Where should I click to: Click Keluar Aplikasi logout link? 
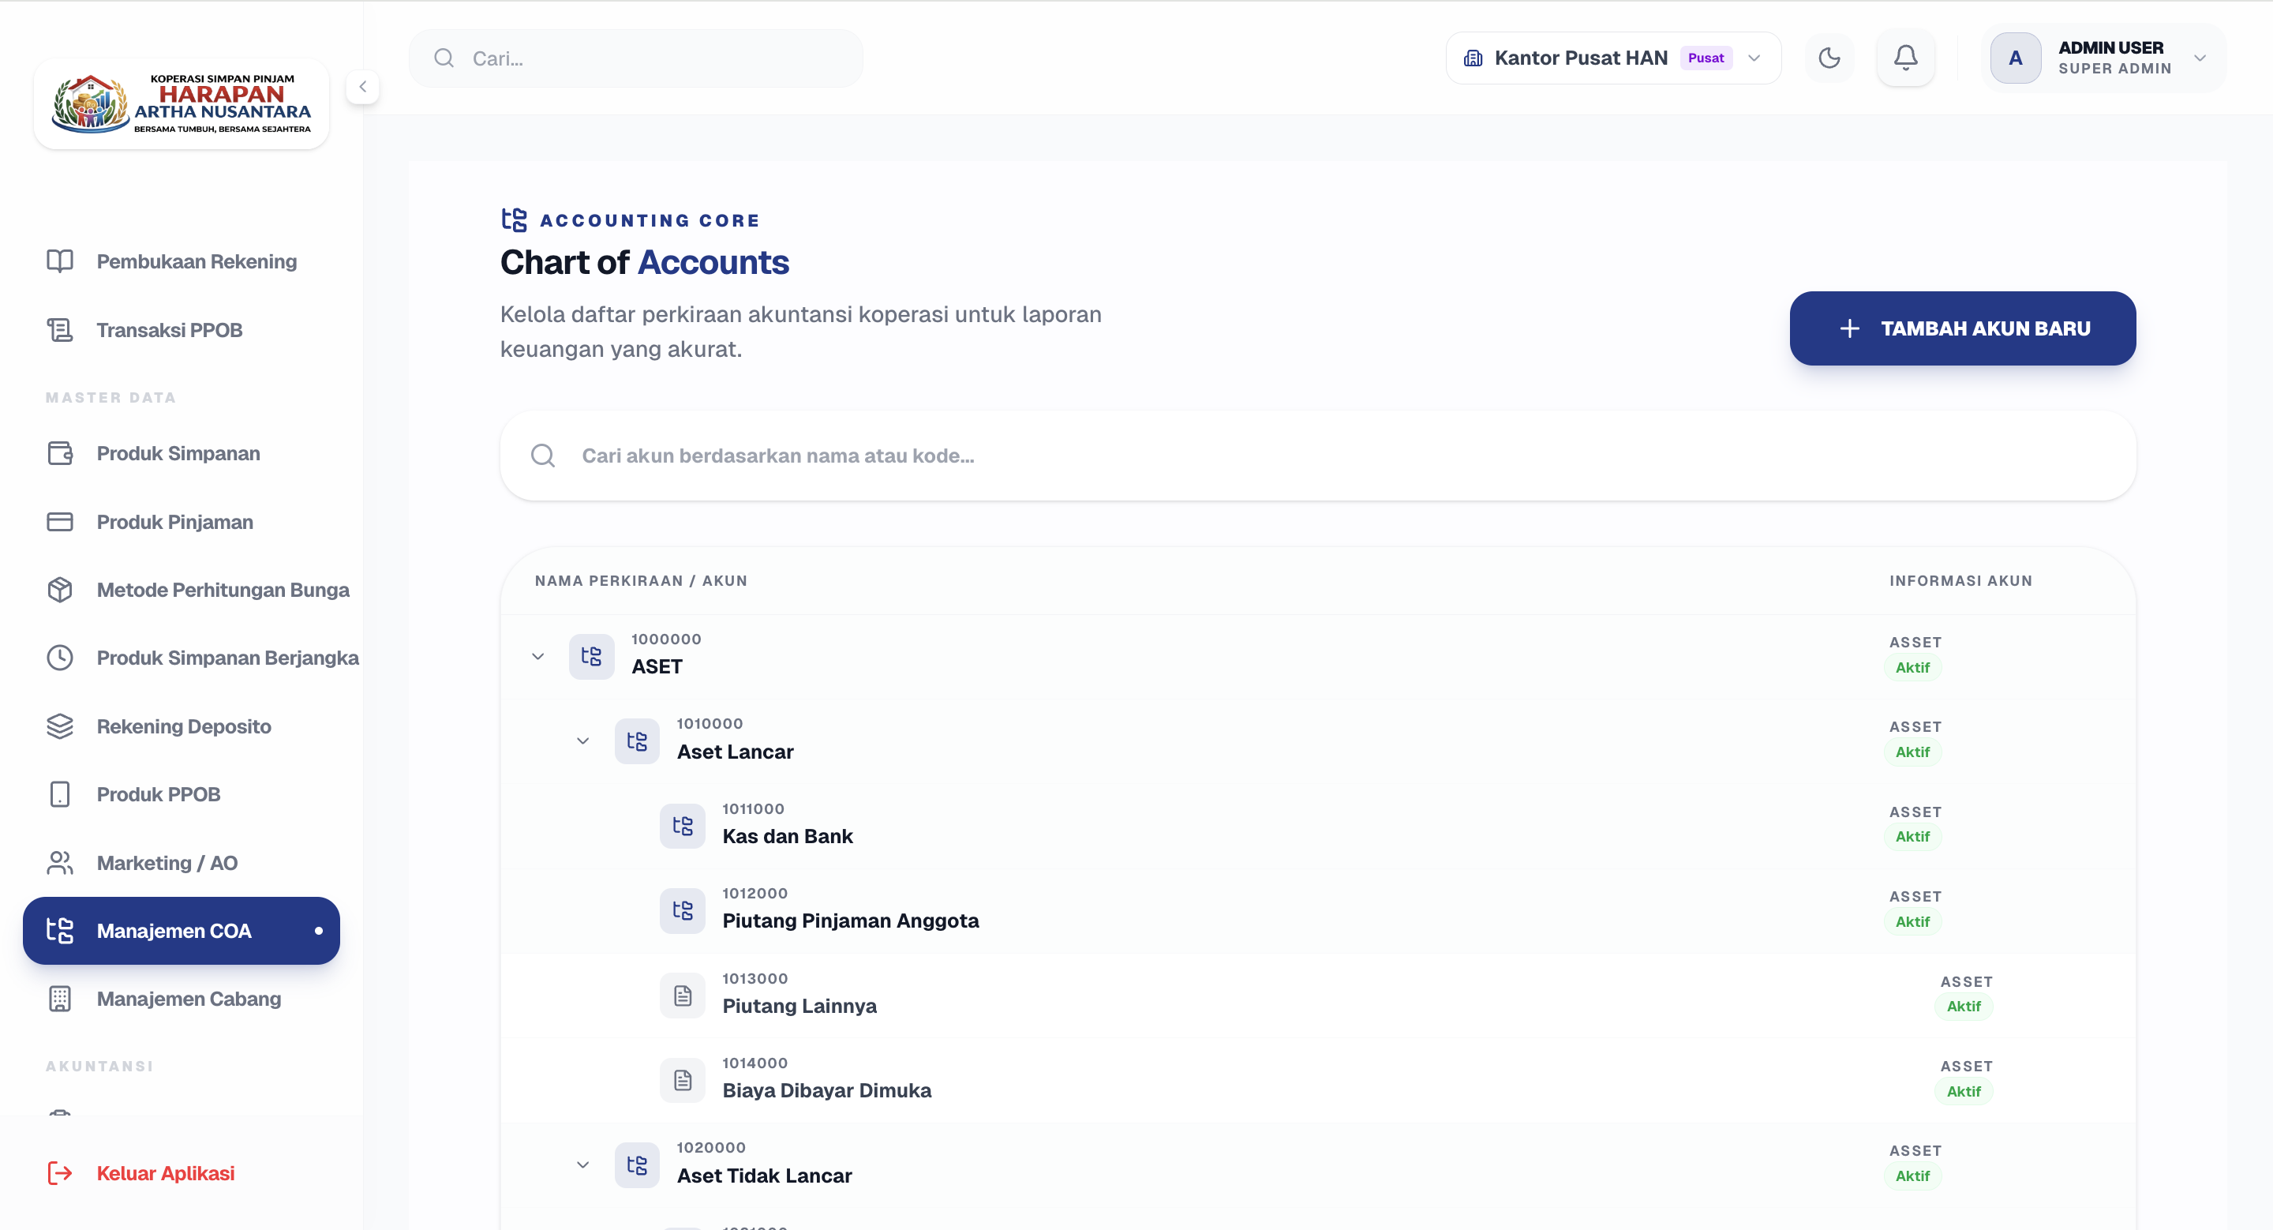coord(165,1172)
